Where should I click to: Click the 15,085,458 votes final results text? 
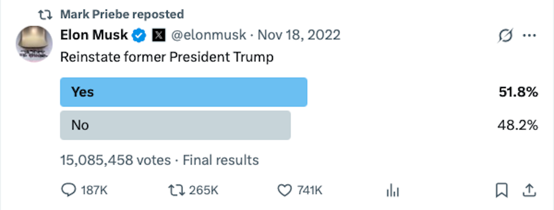tap(160, 160)
